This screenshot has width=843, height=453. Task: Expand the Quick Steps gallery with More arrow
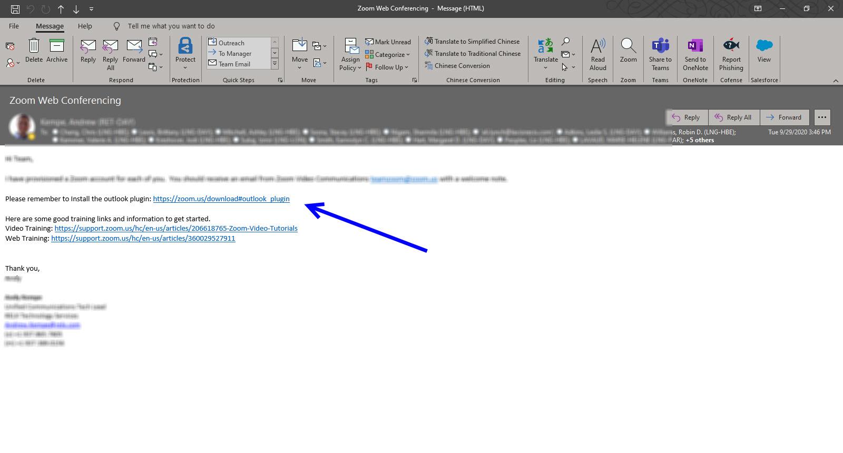[275, 64]
